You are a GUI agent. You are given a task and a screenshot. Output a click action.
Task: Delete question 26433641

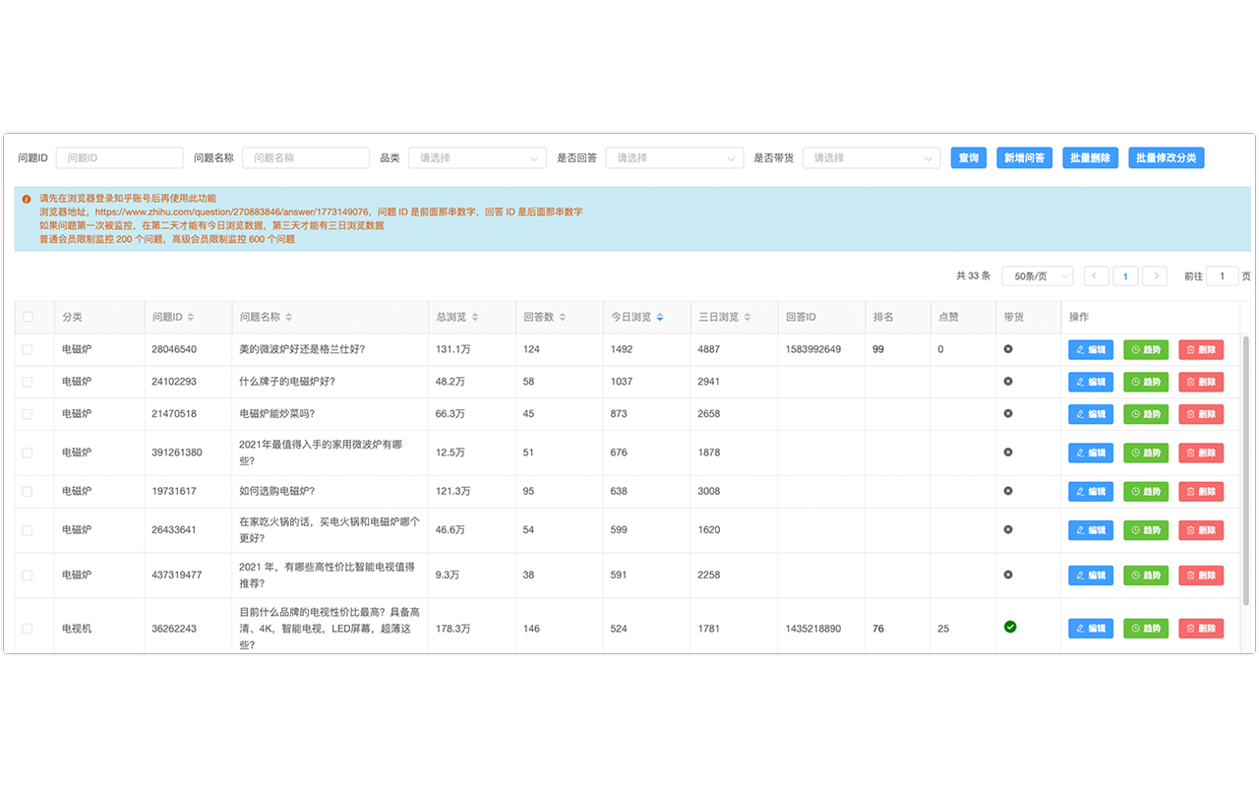(1201, 529)
